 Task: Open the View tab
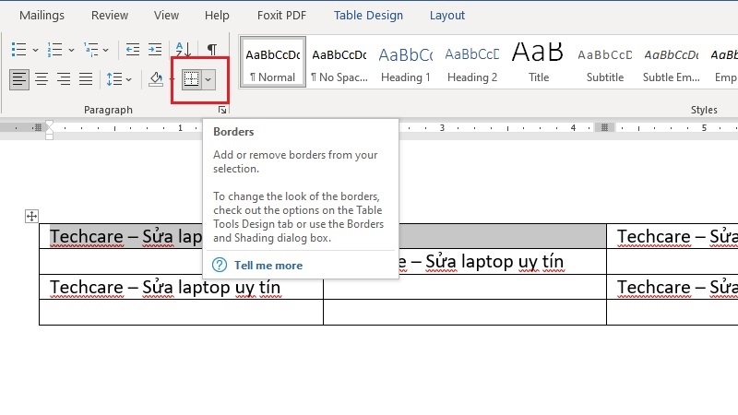coord(166,15)
